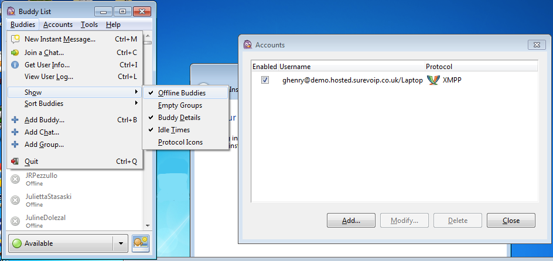Click the green Join a Chat icon
Image resolution: width=553 pixels, height=261 pixels.
(15, 53)
